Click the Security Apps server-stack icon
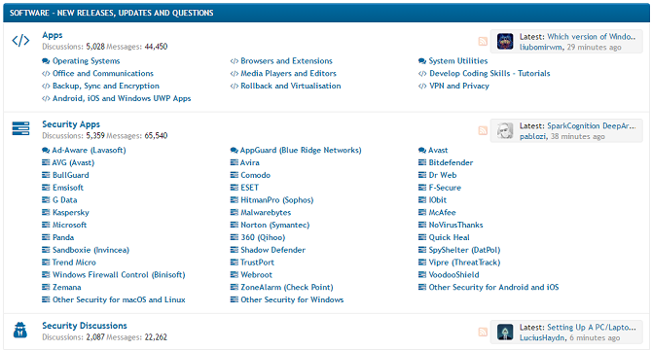The width and height of the screenshot is (652, 351). pos(20,128)
